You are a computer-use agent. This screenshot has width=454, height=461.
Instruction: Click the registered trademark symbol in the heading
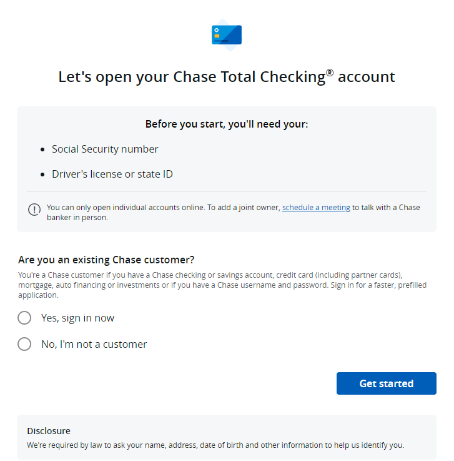point(330,73)
